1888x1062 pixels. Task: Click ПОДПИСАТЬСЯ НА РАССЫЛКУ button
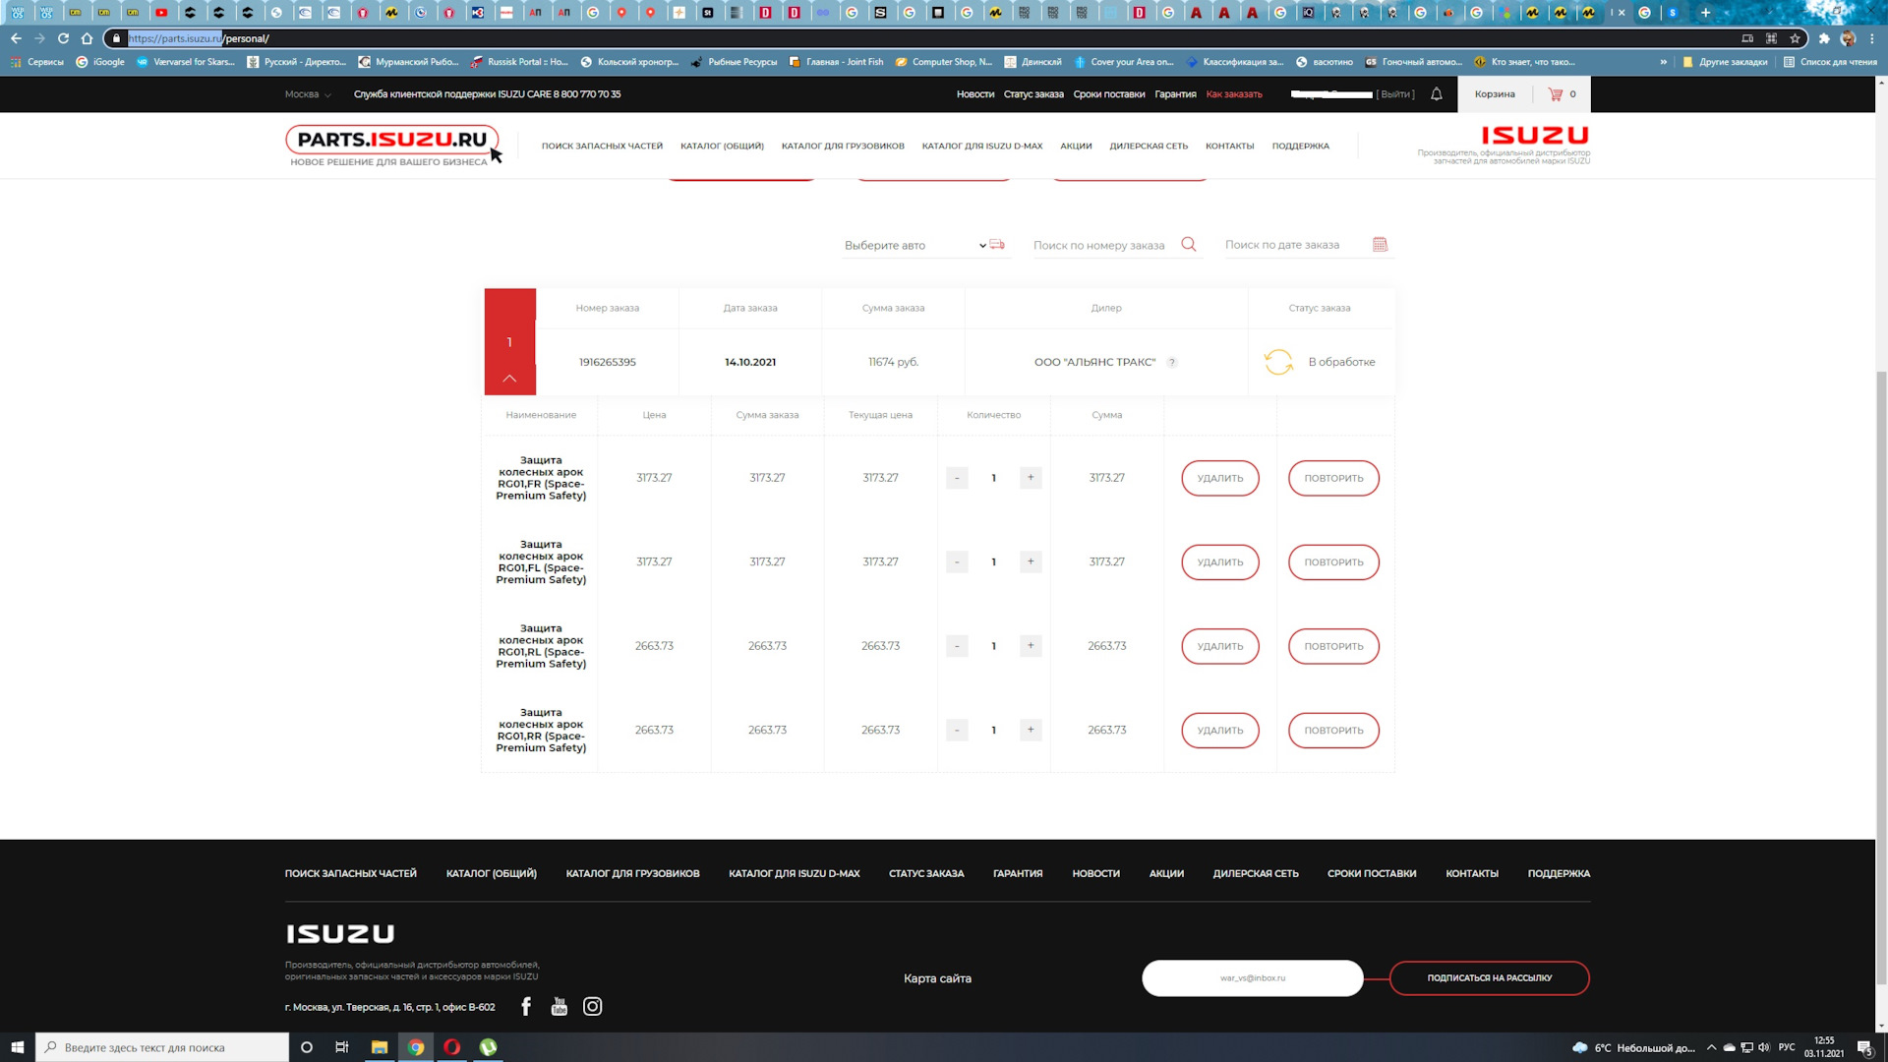1490,978
